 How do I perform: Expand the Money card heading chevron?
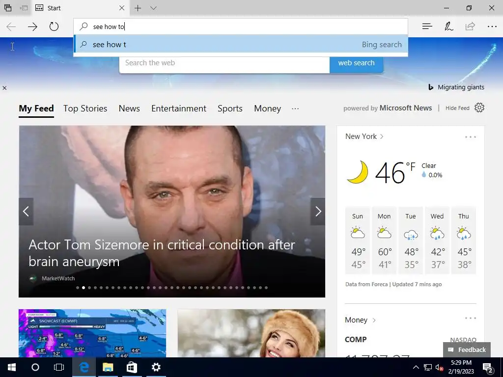374,320
